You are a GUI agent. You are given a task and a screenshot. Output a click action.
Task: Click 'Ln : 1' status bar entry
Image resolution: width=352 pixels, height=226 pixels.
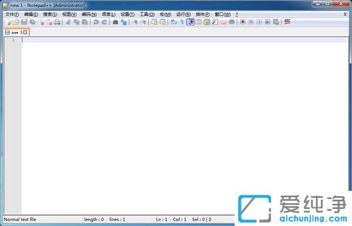click(162, 220)
